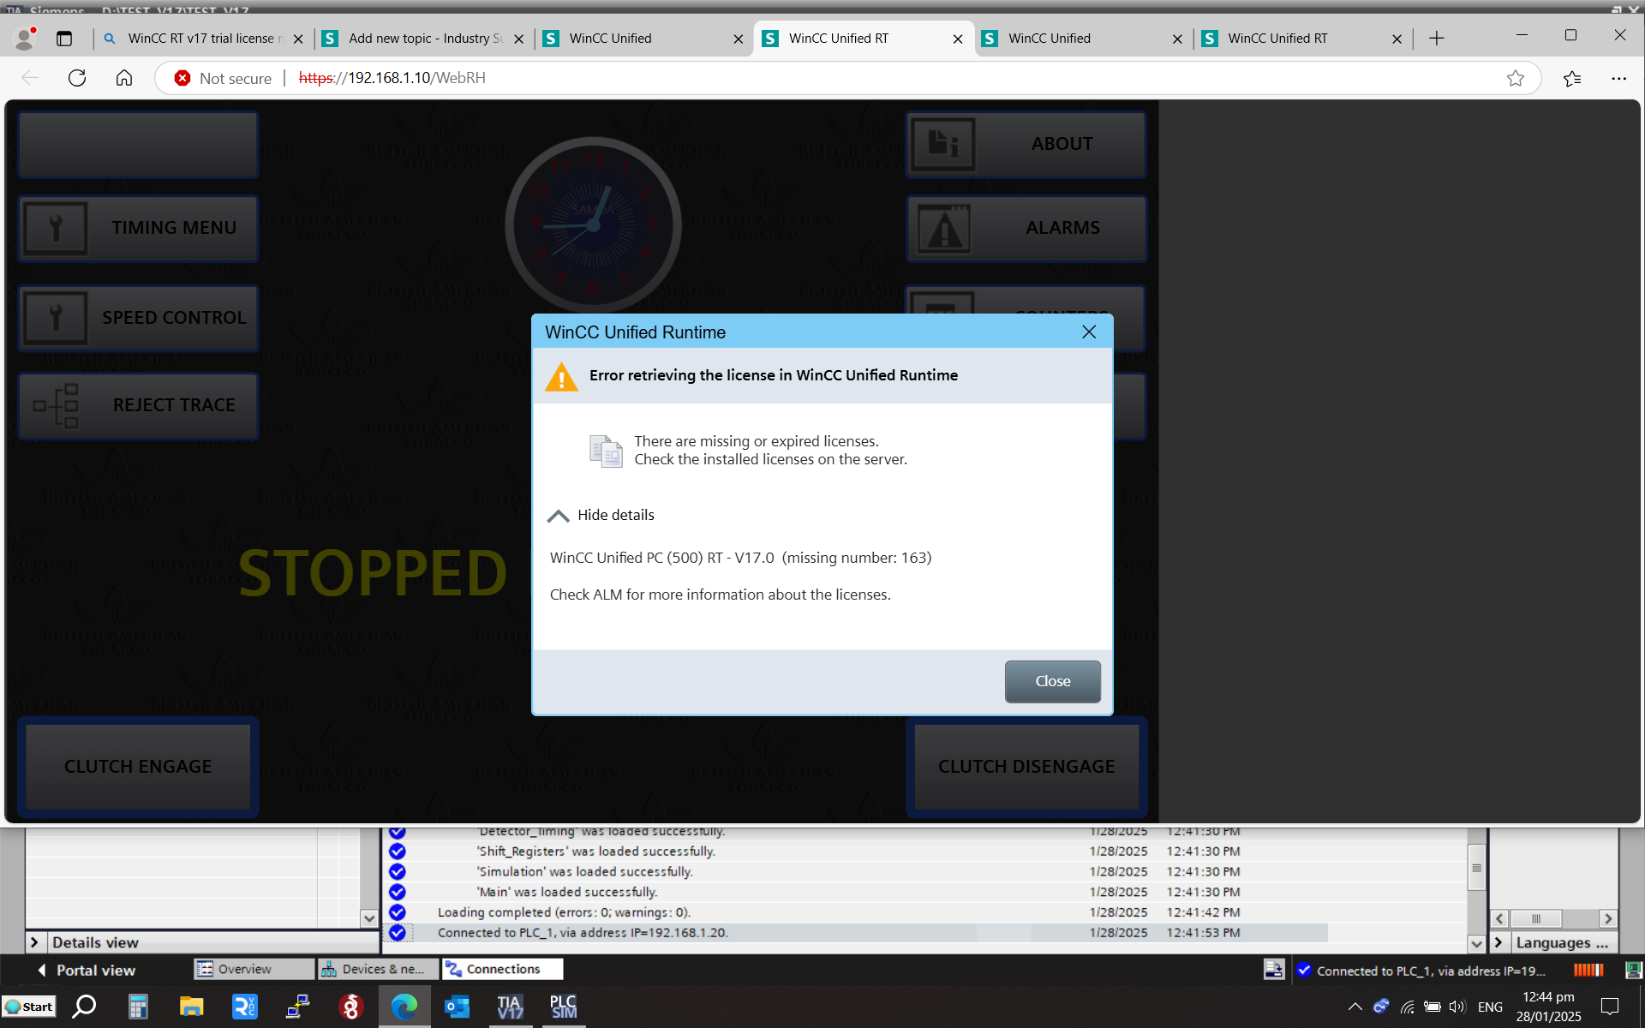Open TIA Portal V17 from taskbar
The height and width of the screenshot is (1028, 1645).
pos(510,1007)
